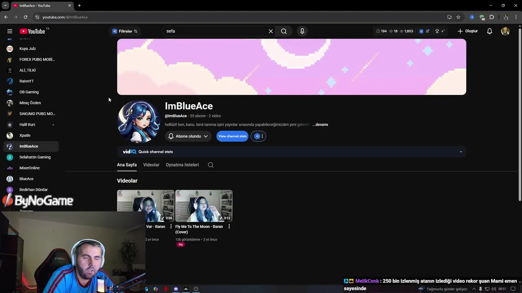
Task: Show hidden system tray icons
Action: (474, 289)
